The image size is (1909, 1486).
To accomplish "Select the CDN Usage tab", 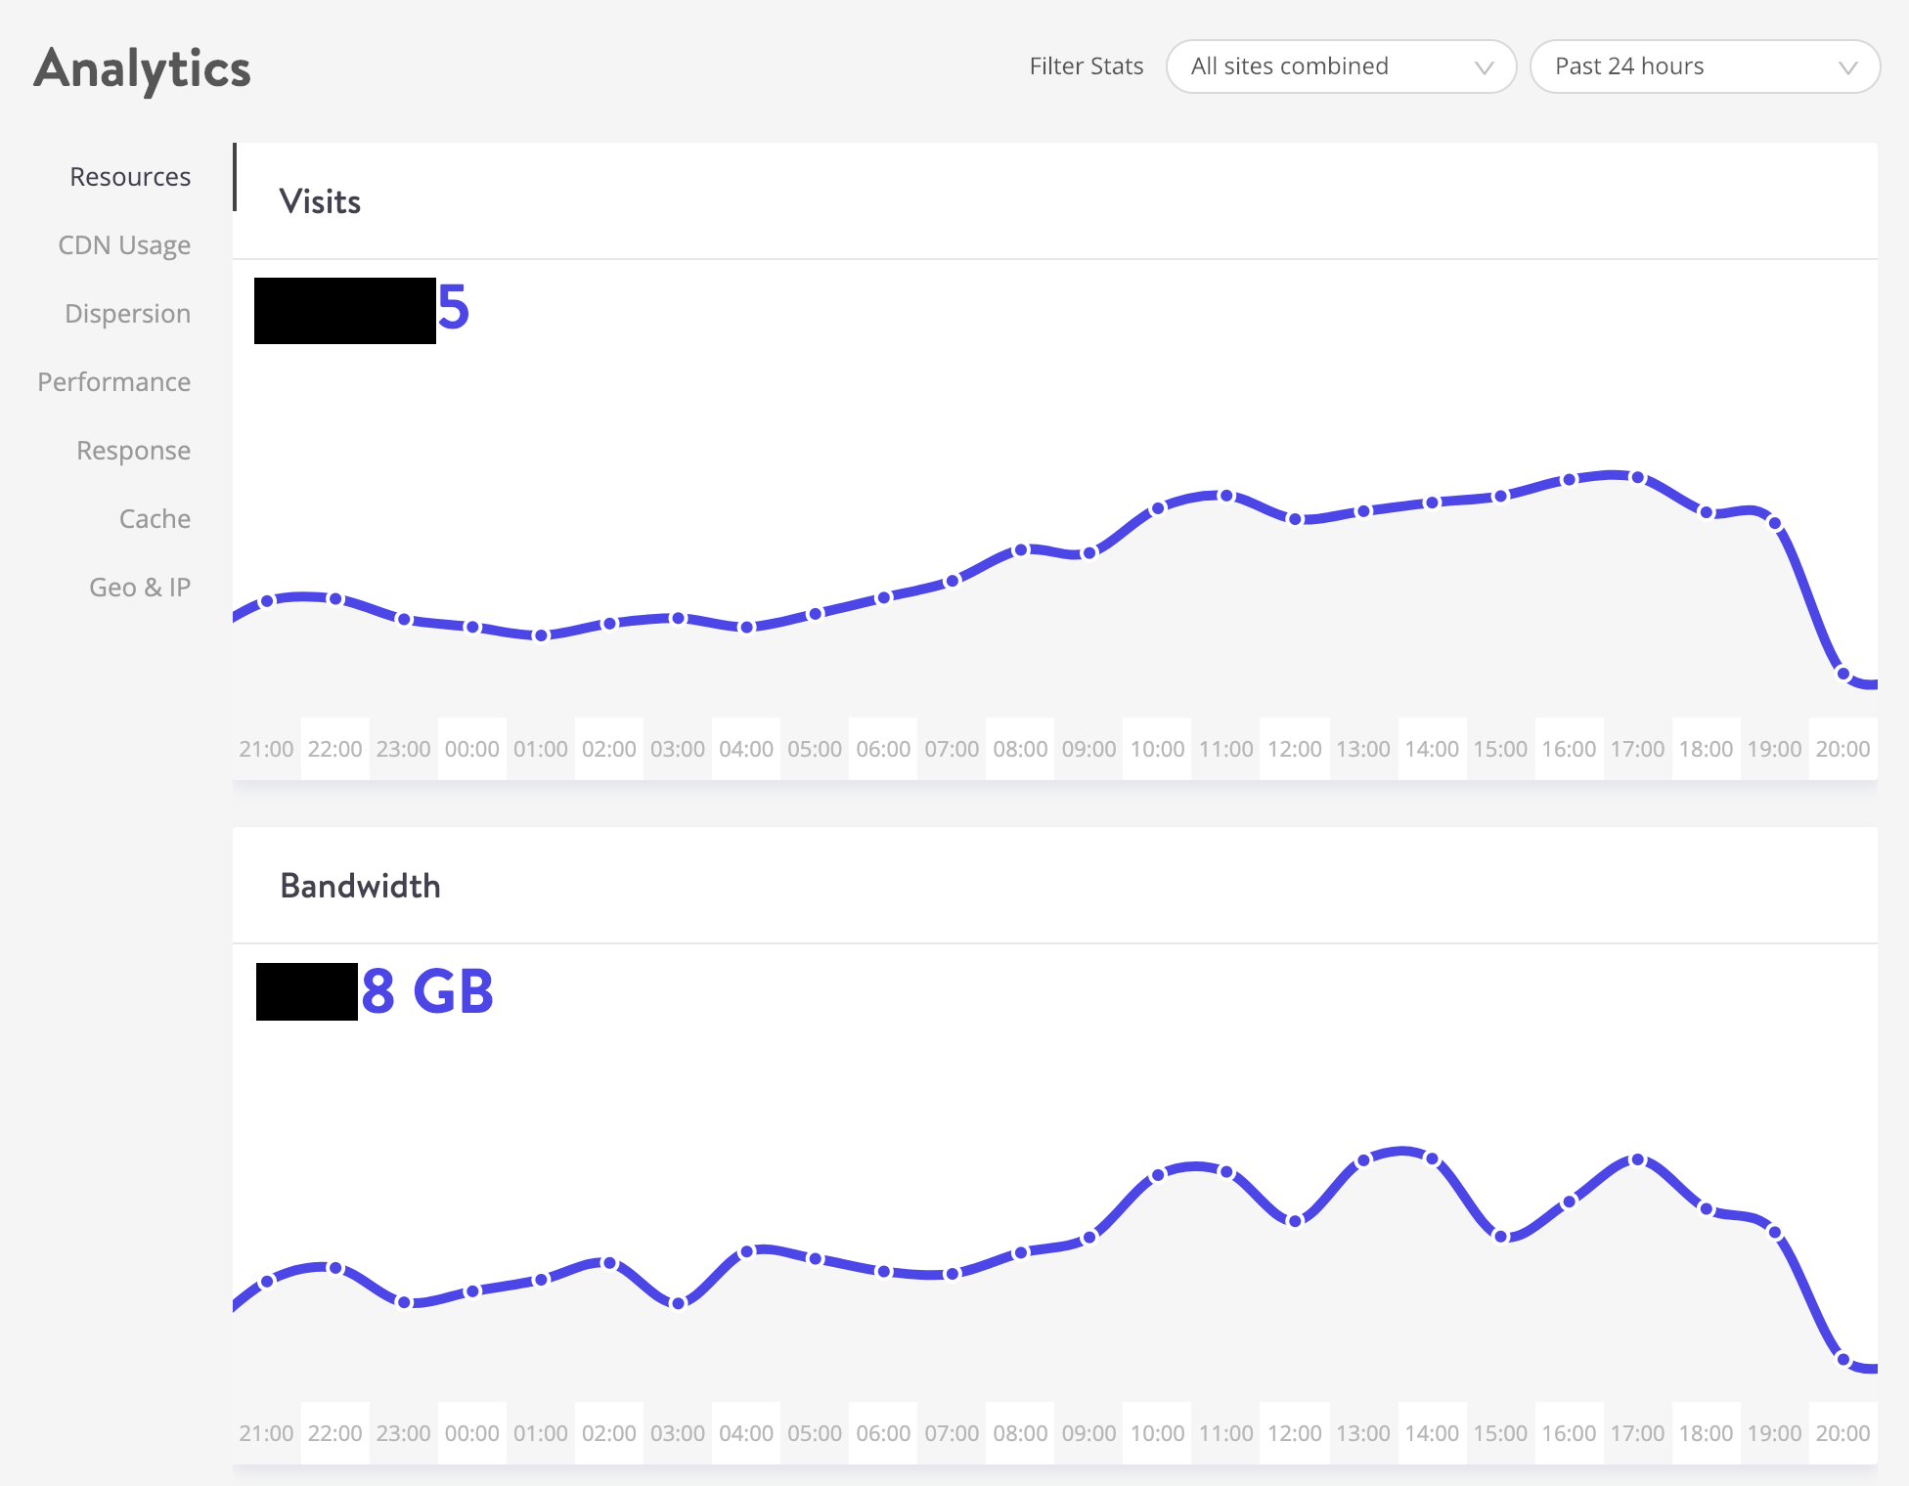I will 124,244.
